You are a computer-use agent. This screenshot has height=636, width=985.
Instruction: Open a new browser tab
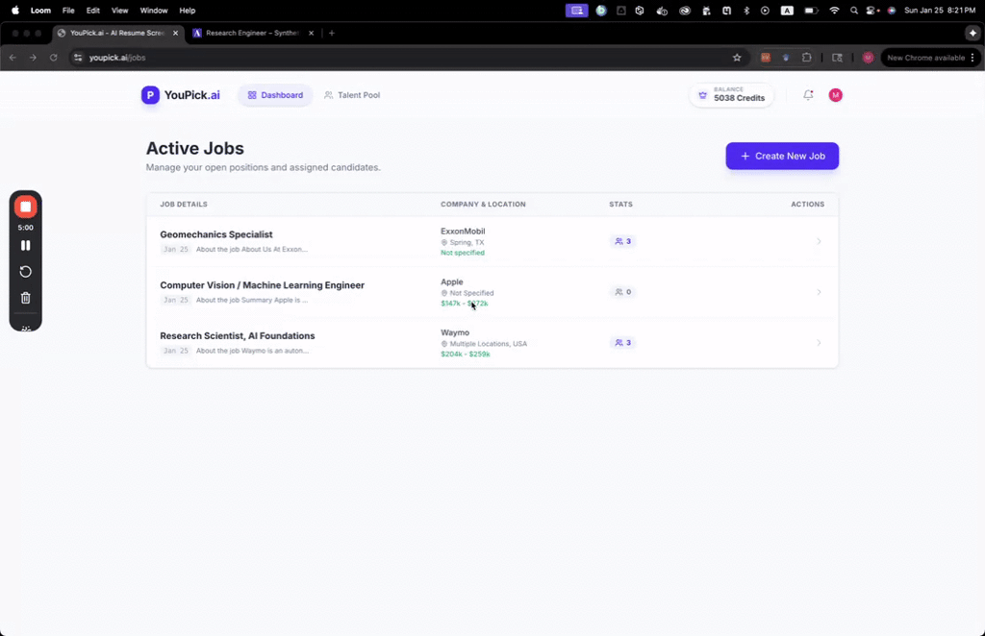[332, 34]
